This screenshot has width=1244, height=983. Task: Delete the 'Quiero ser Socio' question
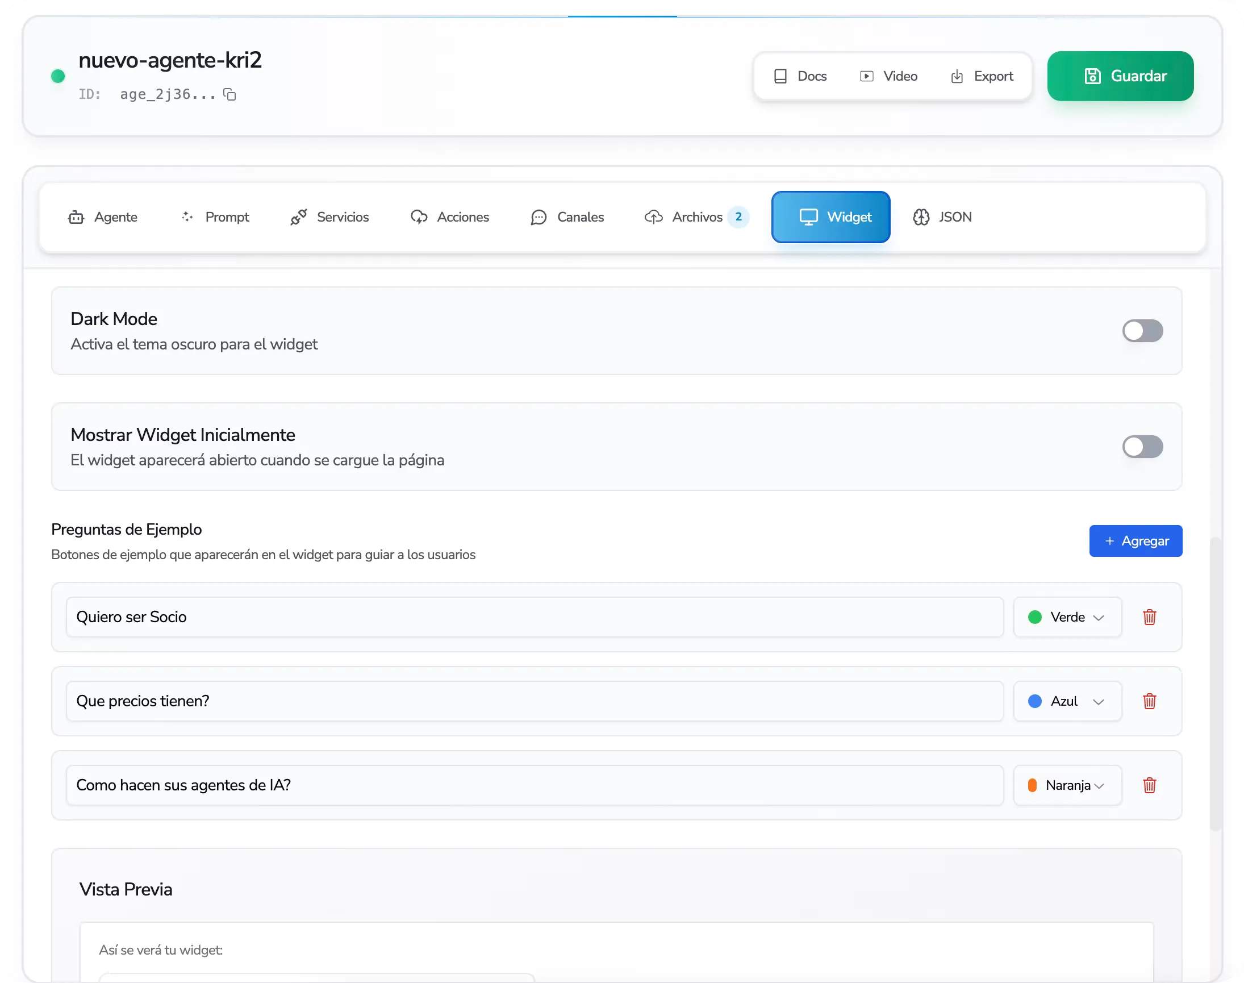pos(1149,617)
